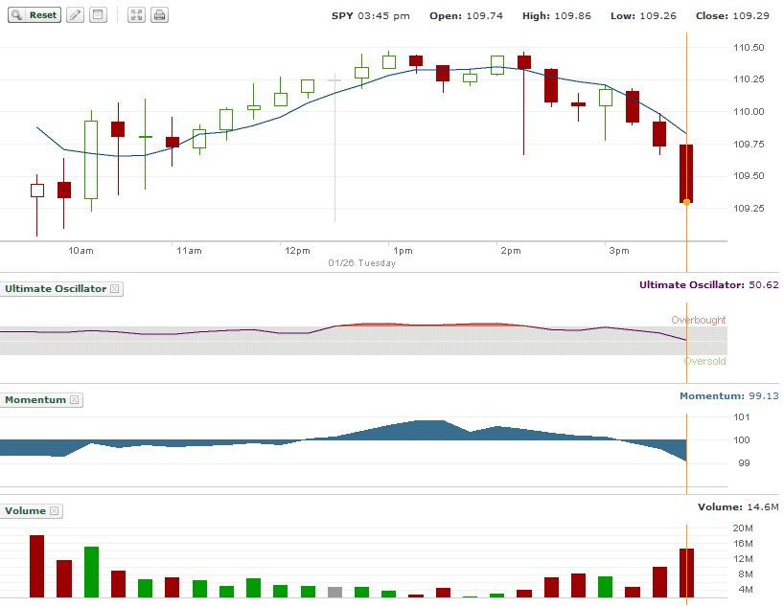Click the 11am time axis label
The height and width of the screenshot is (607, 784).
(189, 251)
